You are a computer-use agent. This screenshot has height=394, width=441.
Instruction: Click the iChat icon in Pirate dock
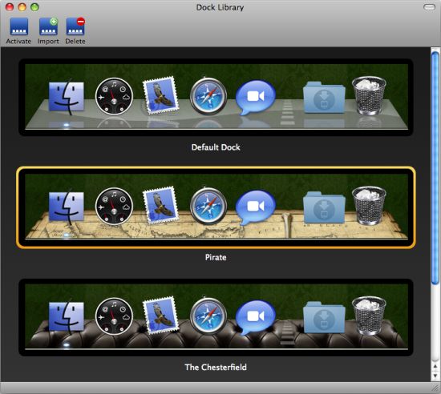click(x=255, y=207)
